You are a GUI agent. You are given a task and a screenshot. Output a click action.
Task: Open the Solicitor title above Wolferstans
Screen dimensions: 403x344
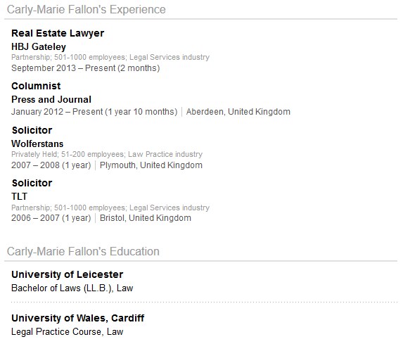click(32, 130)
